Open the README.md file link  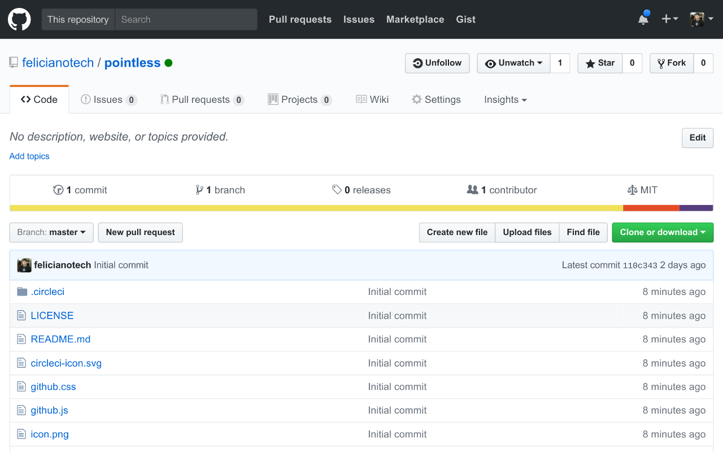(x=60, y=339)
